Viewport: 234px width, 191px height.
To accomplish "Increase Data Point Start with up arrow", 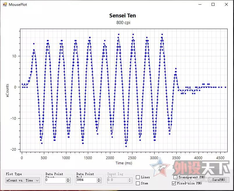I will 68,179.
